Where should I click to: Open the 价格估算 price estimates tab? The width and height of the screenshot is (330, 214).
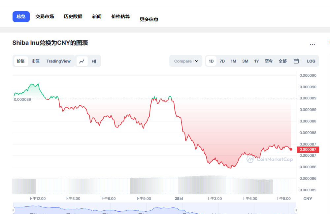[120, 16]
